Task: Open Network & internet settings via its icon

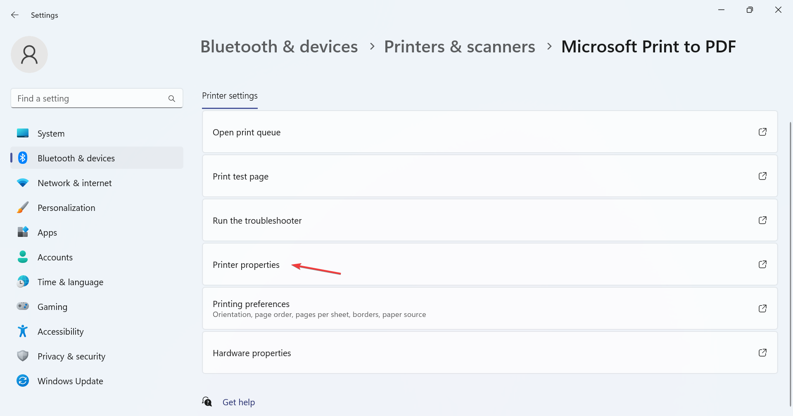Action: (23, 182)
